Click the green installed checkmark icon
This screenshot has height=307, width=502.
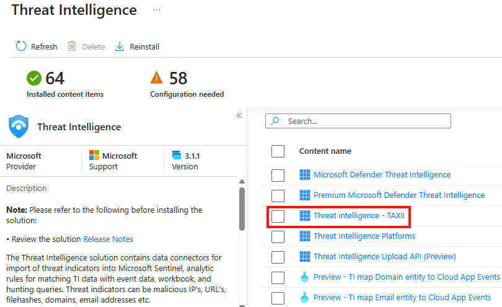click(34, 78)
